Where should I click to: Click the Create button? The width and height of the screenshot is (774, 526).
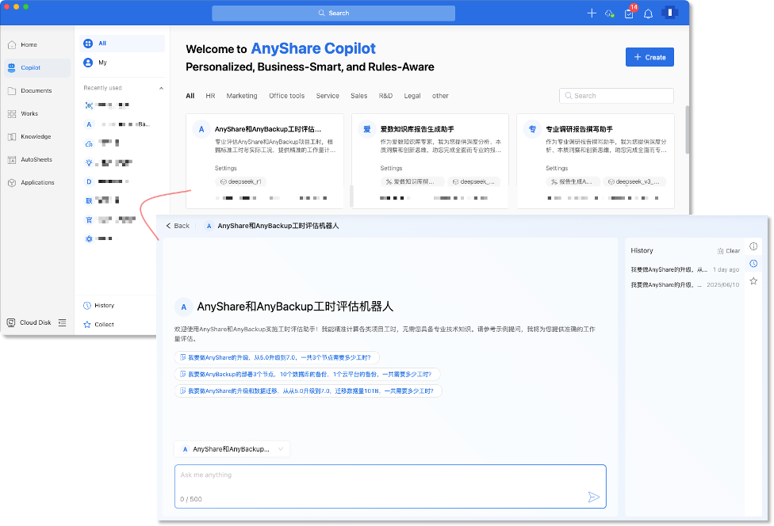tap(649, 57)
